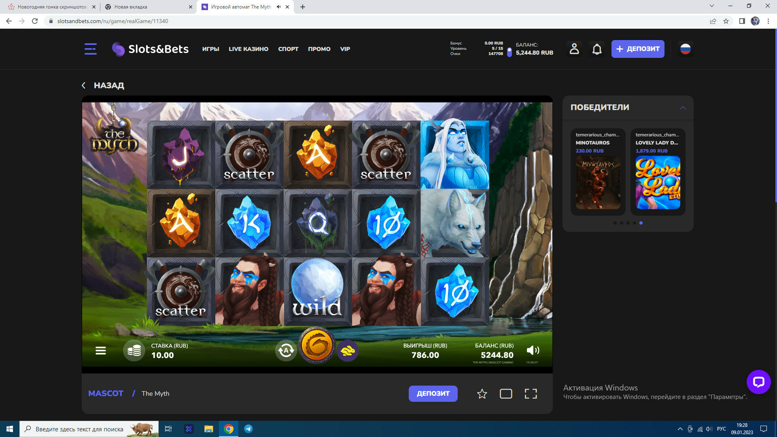
Task: Open the notifications bell
Action: (x=597, y=49)
